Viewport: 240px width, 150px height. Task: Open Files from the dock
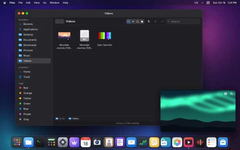click(28, 142)
